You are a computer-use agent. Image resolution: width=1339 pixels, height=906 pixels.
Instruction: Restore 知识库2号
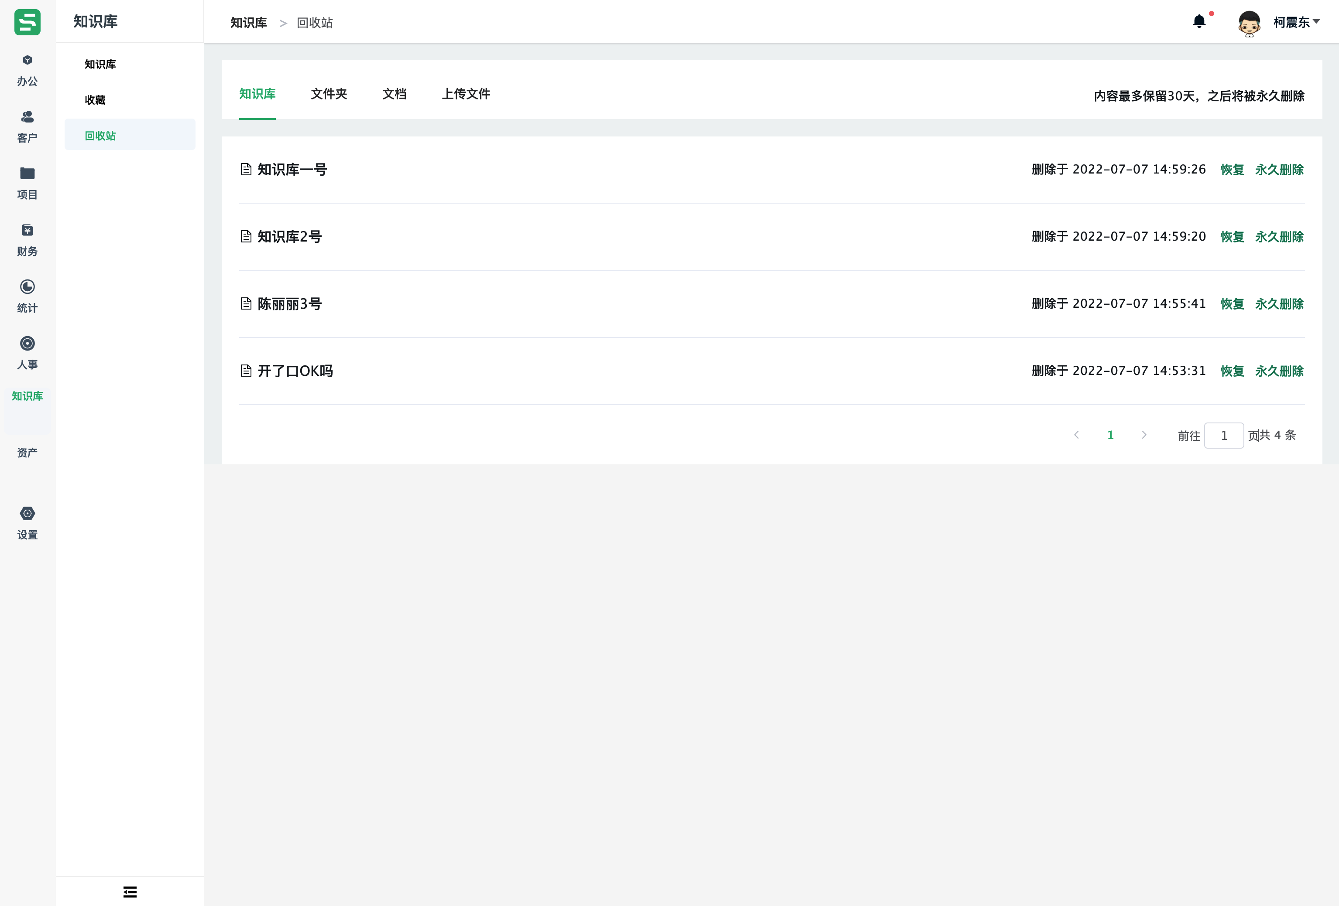(1233, 237)
